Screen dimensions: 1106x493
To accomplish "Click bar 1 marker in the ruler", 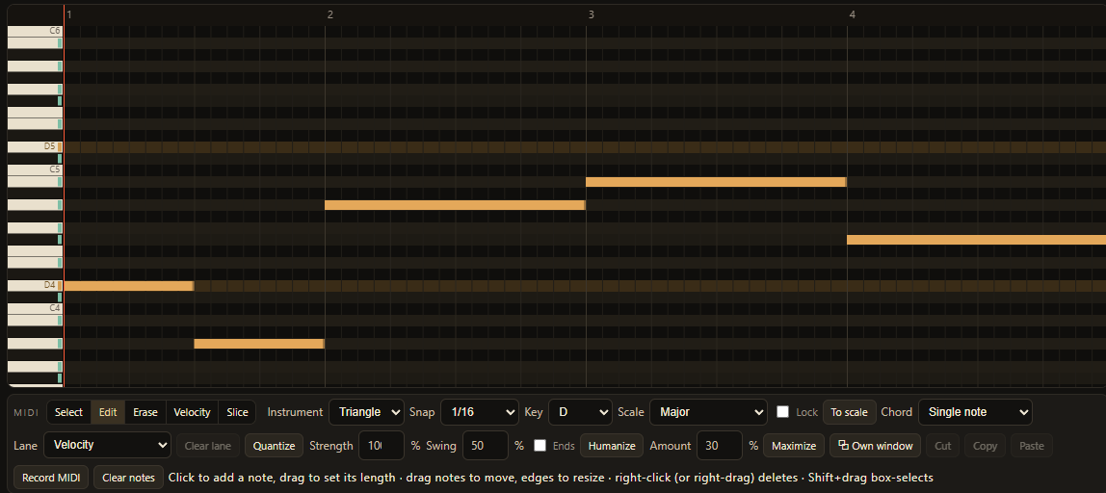I will (x=69, y=14).
